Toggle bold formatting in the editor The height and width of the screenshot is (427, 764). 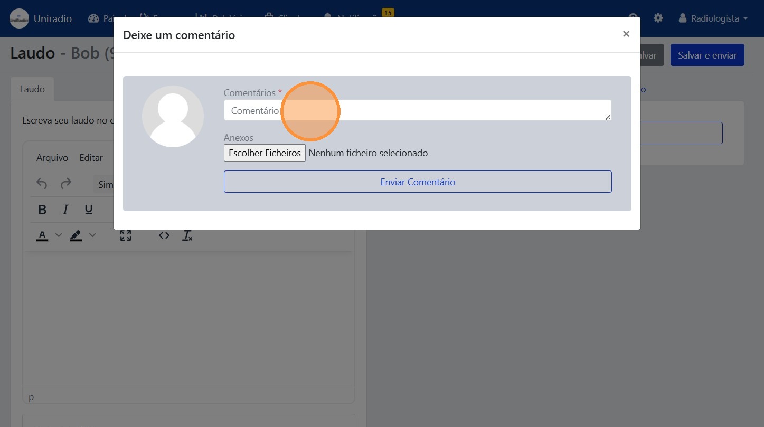[x=43, y=210]
